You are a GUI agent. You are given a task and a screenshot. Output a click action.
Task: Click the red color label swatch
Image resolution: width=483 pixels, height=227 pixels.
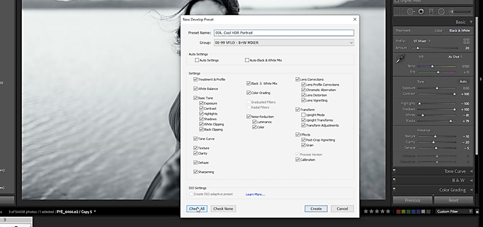[399, 211]
